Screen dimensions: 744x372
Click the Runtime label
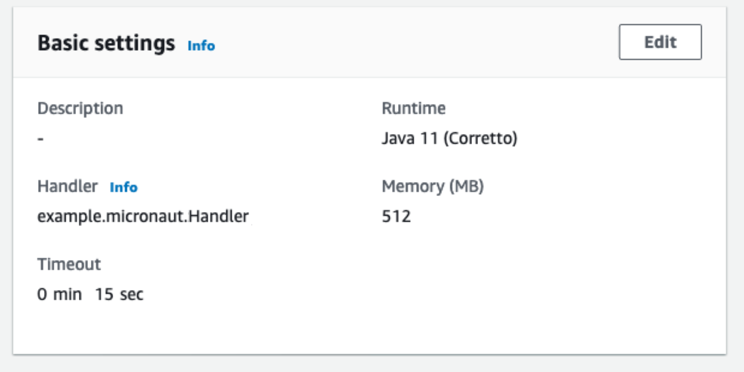tap(414, 108)
